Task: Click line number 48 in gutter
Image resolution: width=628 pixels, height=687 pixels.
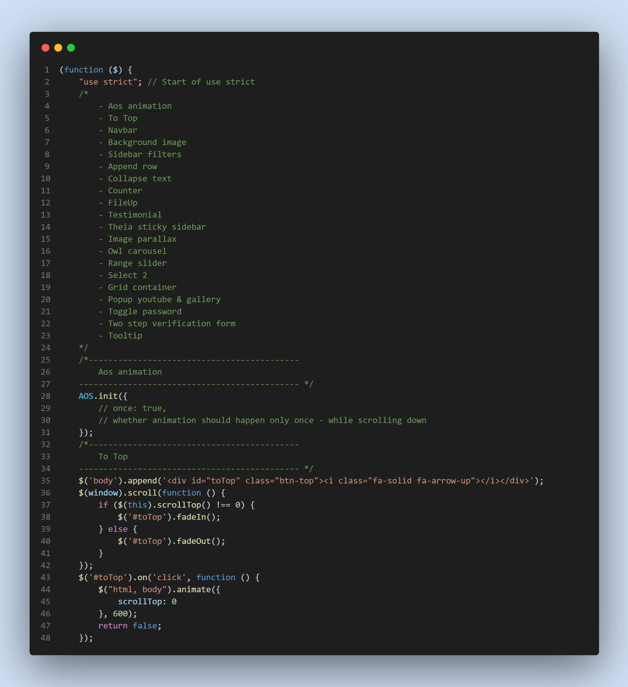Action: pos(46,638)
